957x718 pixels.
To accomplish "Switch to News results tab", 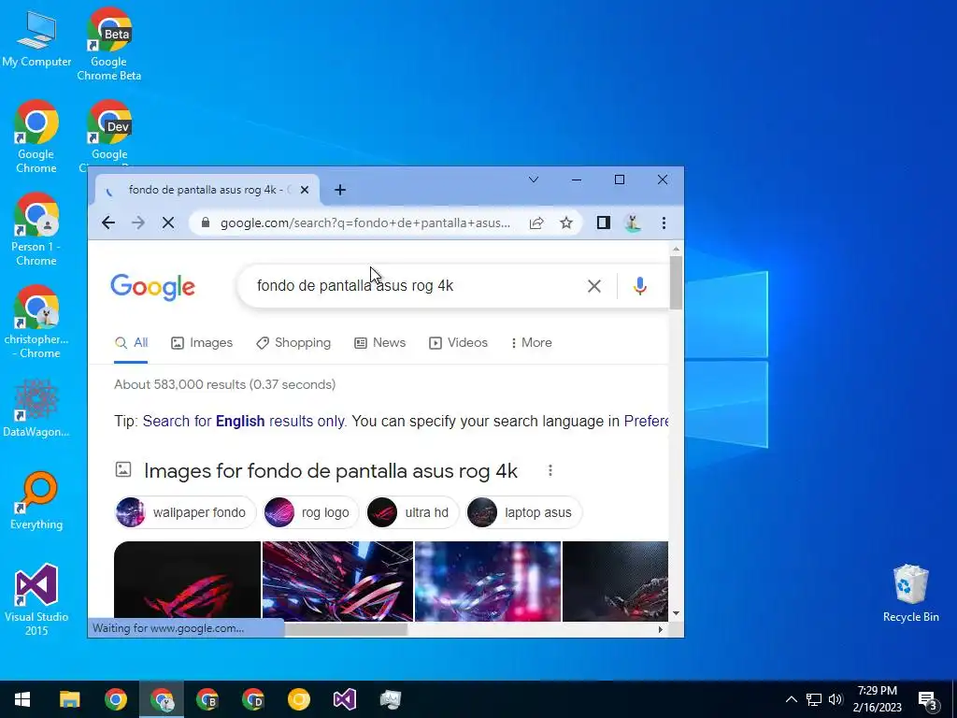I will click(380, 342).
